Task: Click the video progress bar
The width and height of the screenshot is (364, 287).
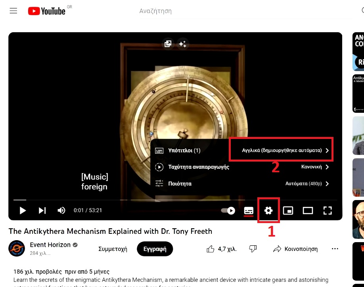Action: pyautogui.click(x=174, y=200)
